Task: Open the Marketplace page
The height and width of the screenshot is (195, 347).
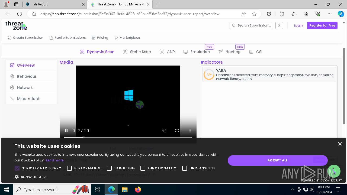Action: 127,38
